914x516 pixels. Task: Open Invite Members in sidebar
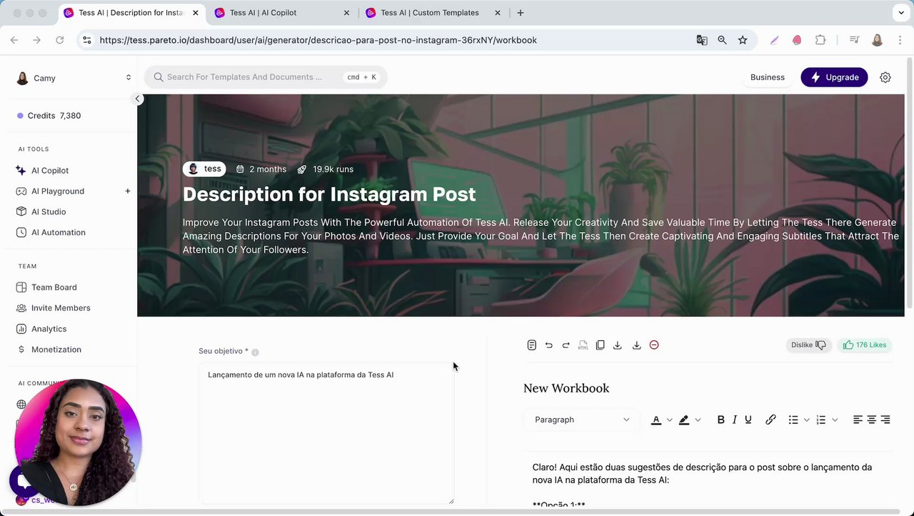[61, 308]
